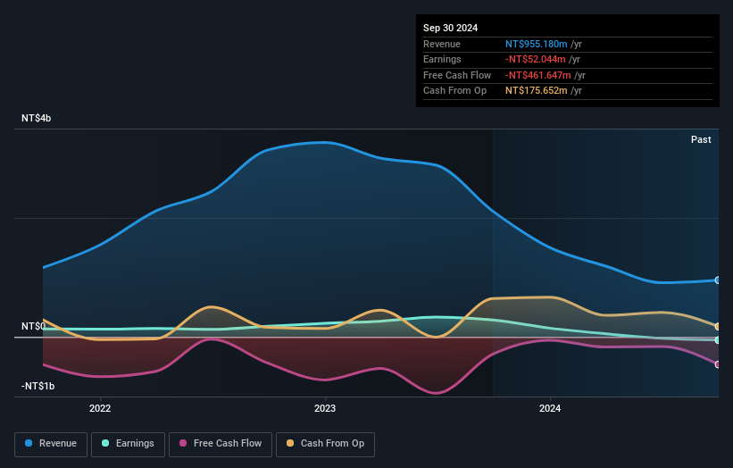This screenshot has width=733, height=468.
Task: Click the Sep 30 2024 tooltip date
Action: point(450,28)
